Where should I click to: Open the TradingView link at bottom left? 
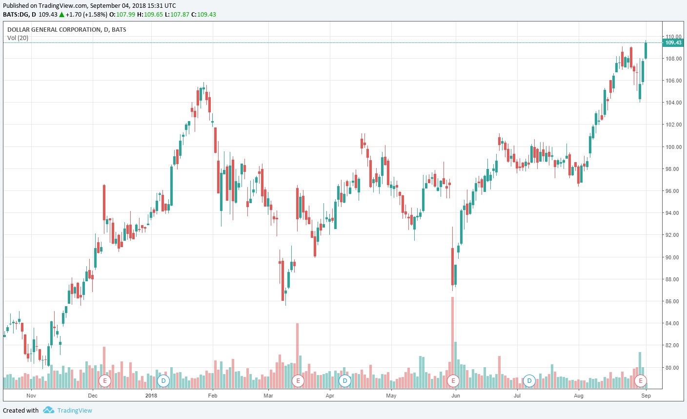[75, 410]
